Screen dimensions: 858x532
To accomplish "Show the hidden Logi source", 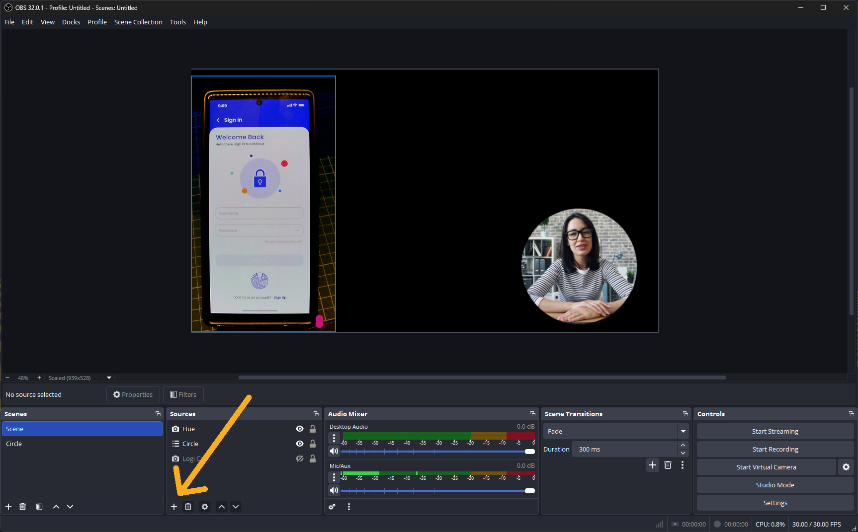I will tap(300, 458).
